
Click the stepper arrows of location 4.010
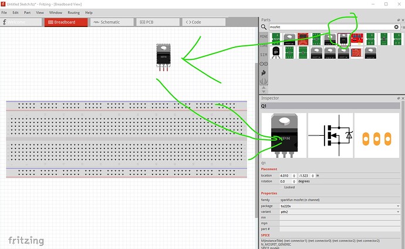point(294,176)
